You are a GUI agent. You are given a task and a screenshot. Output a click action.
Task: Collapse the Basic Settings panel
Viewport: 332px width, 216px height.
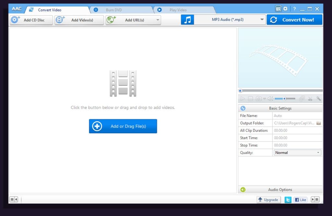click(x=280, y=108)
